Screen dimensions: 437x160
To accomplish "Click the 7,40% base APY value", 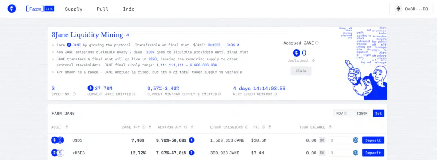I will [x=138, y=140].
